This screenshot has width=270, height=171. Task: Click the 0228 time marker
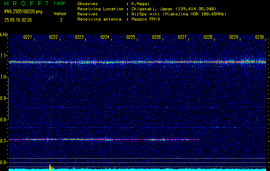pos(208,37)
